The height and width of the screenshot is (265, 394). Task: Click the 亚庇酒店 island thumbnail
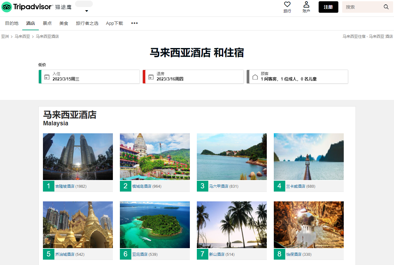click(x=155, y=225)
